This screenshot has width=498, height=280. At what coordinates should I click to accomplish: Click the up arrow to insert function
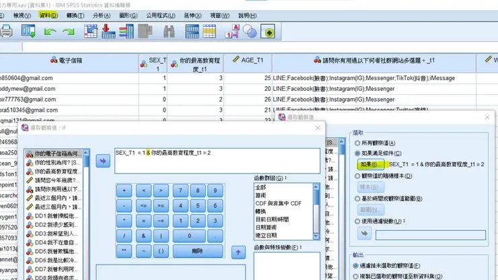(238, 252)
